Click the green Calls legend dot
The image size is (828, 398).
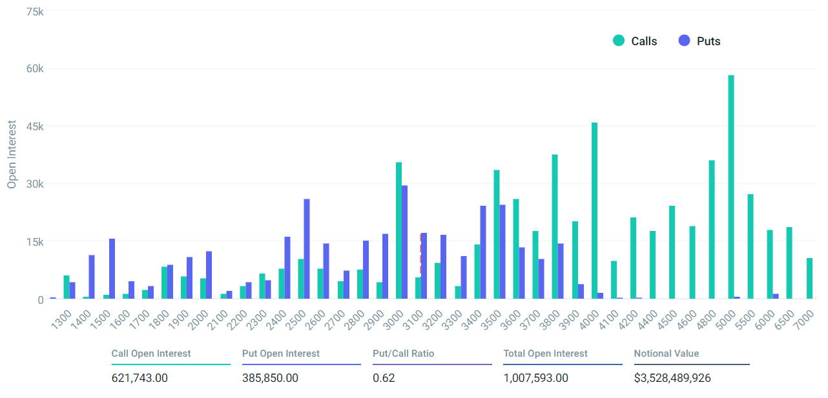tap(619, 41)
